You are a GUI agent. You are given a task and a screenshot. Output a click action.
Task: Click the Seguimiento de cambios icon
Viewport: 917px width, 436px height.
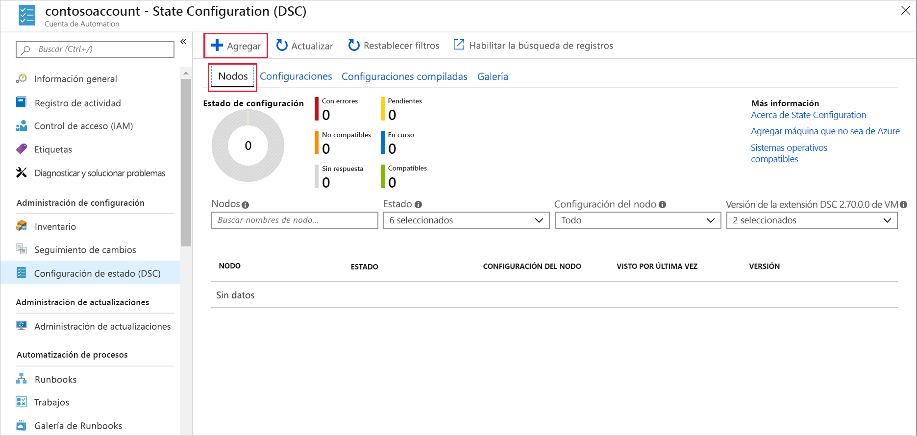tap(22, 249)
